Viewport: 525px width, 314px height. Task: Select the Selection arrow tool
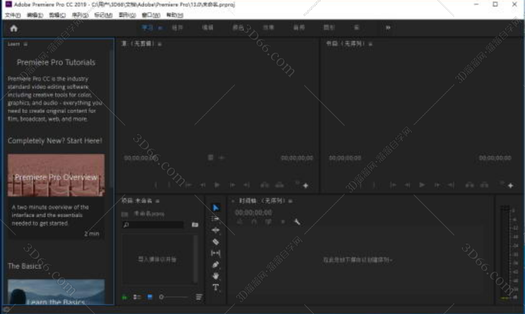(x=216, y=208)
